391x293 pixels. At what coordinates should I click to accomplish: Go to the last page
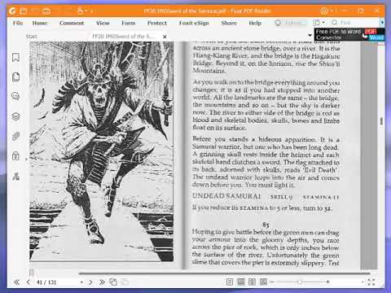(x=102, y=282)
